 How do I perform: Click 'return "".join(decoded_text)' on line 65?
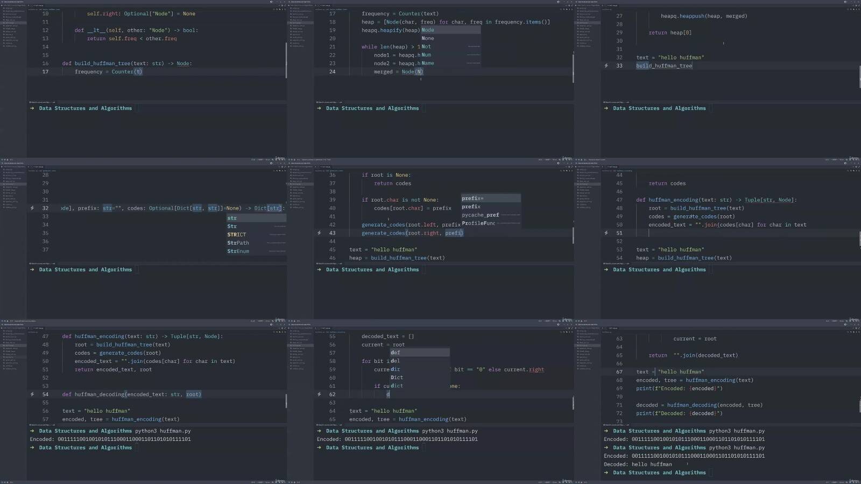tap(693, 355)
